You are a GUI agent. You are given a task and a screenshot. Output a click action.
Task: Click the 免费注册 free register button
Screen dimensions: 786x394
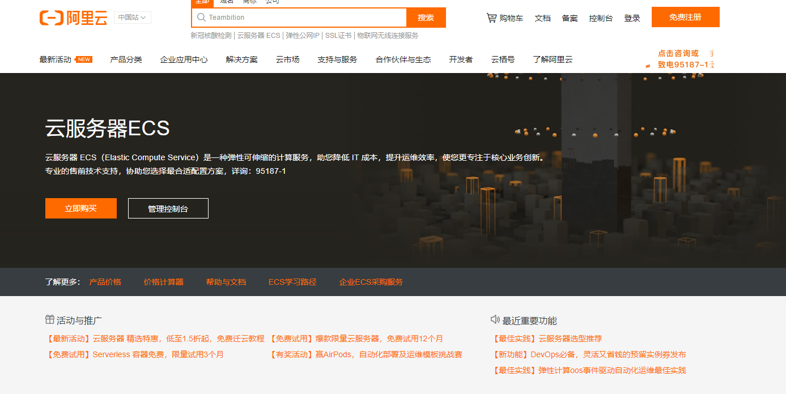685,17
